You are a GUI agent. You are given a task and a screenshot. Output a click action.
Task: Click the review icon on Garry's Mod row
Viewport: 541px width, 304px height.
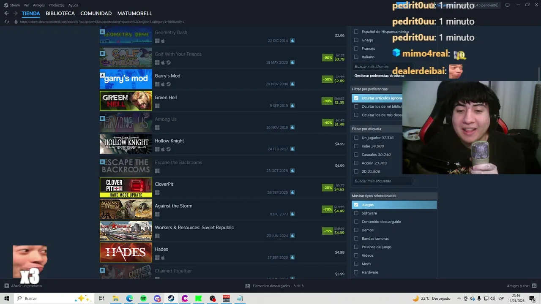coord(292,84)
